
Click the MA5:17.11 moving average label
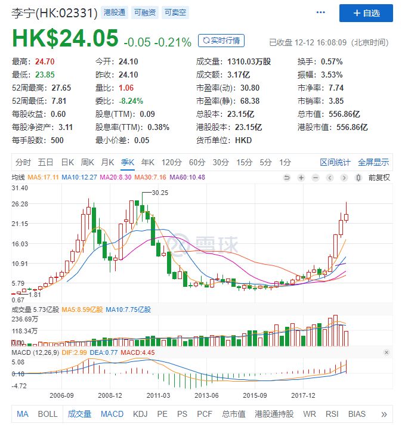(x=43, y=177)
